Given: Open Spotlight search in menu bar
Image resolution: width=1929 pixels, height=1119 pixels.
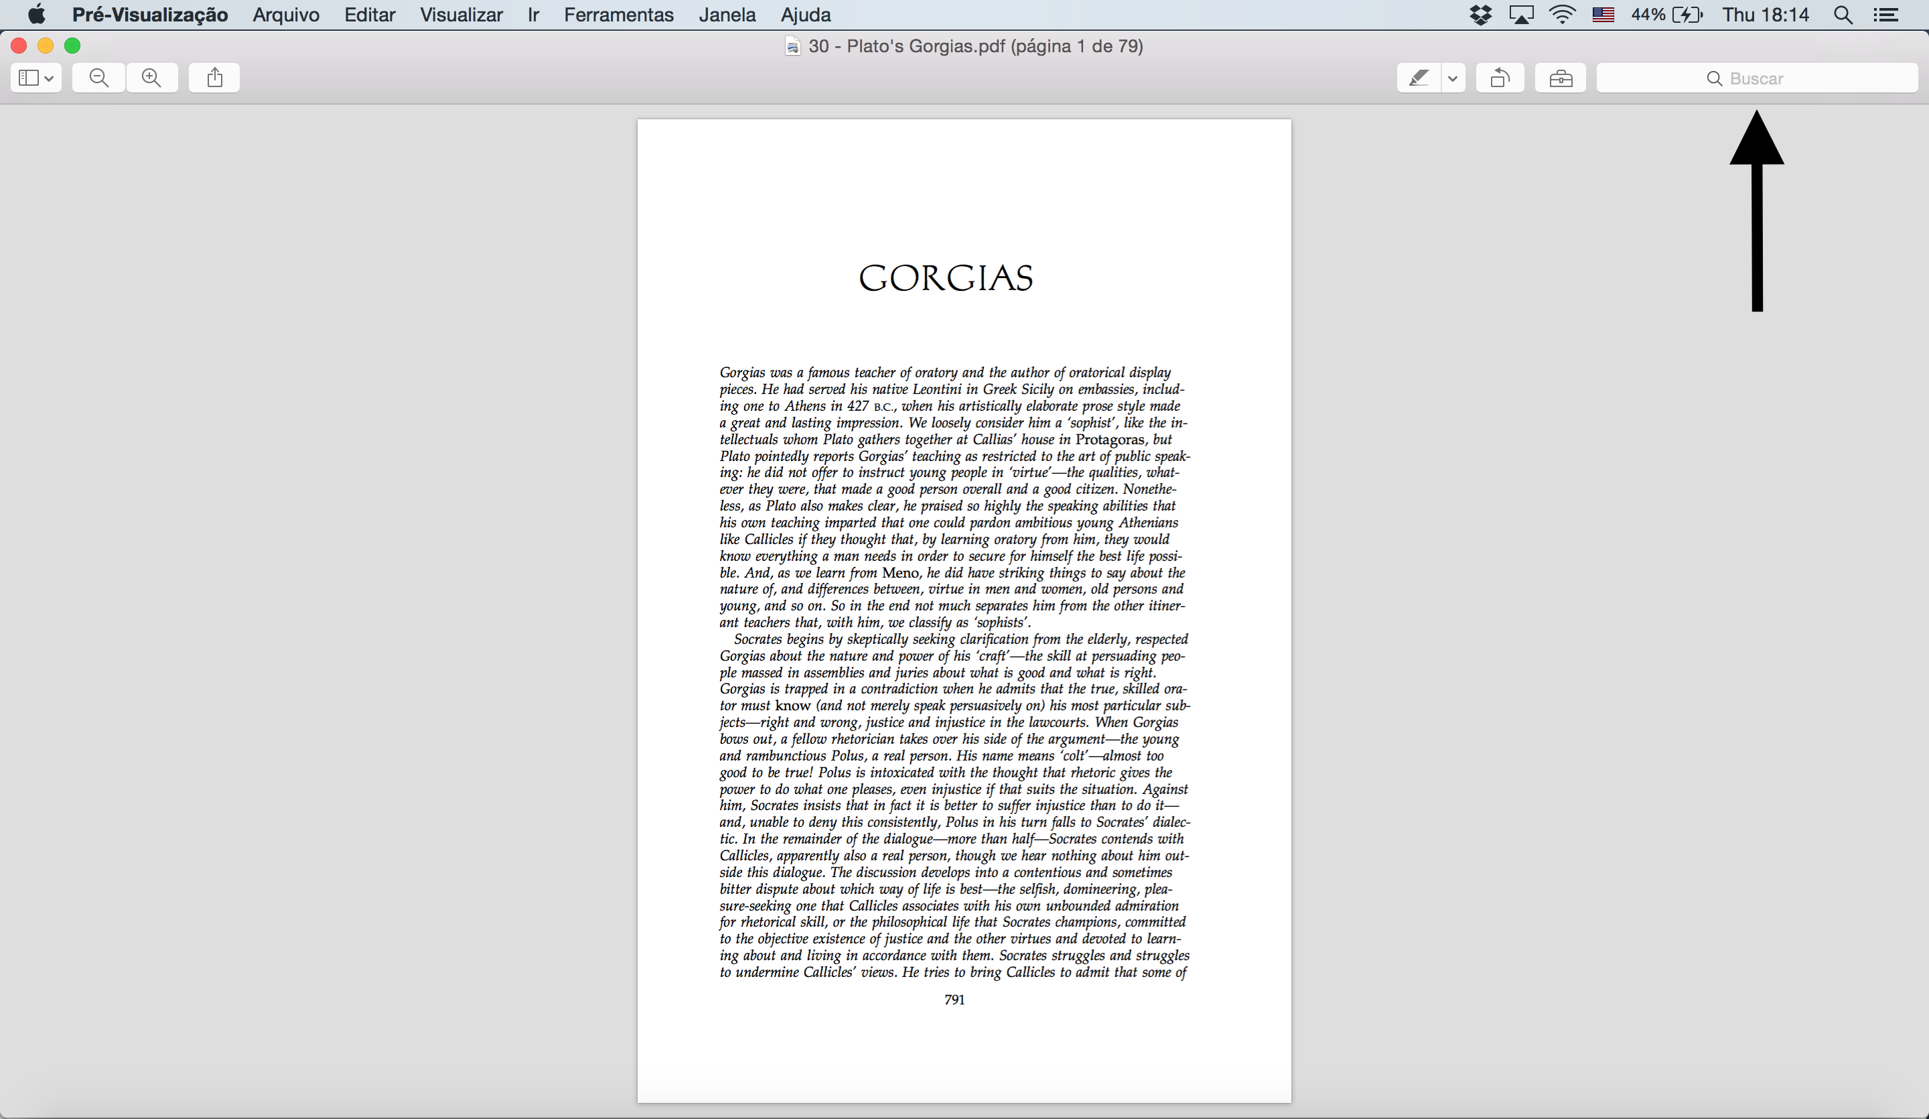Looking at the screenshot, I should [1843, 15].
